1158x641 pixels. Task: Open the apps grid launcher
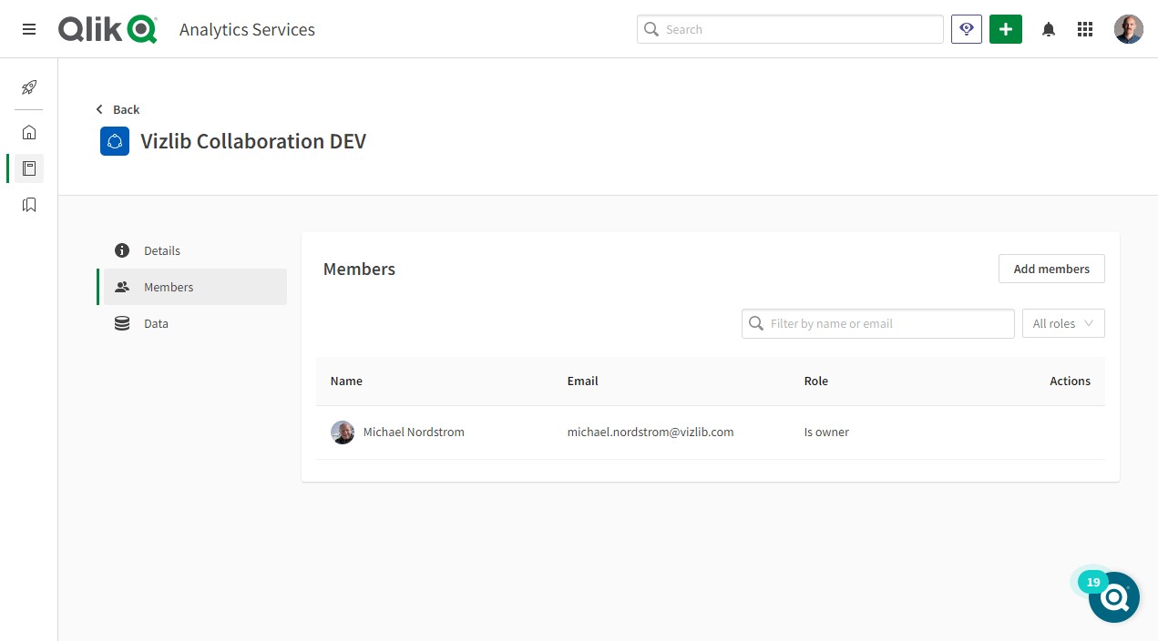click(1085, 29)
